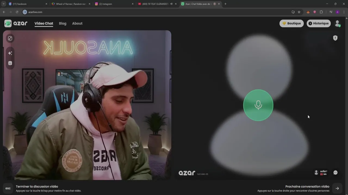Go to the Video Chat nav item
This screenshot has width=348, height=195.
44,23
